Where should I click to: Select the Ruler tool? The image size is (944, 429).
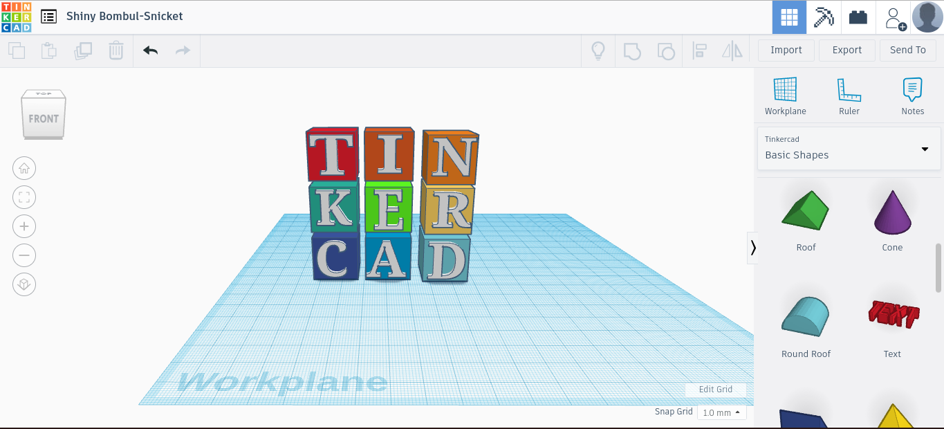(849, 93)
